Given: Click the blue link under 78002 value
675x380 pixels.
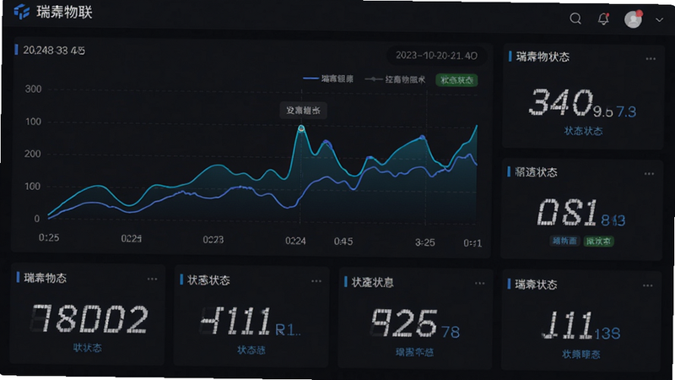Looking at the screenshot, I should point(88,348).
